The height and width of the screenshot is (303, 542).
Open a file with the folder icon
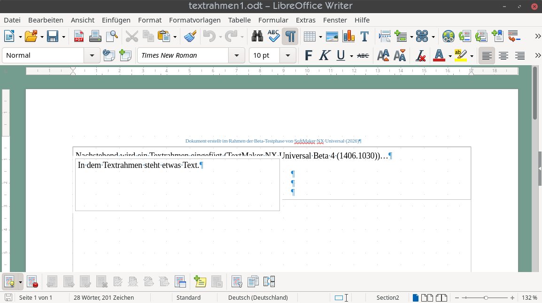click(x=31, y=36)
